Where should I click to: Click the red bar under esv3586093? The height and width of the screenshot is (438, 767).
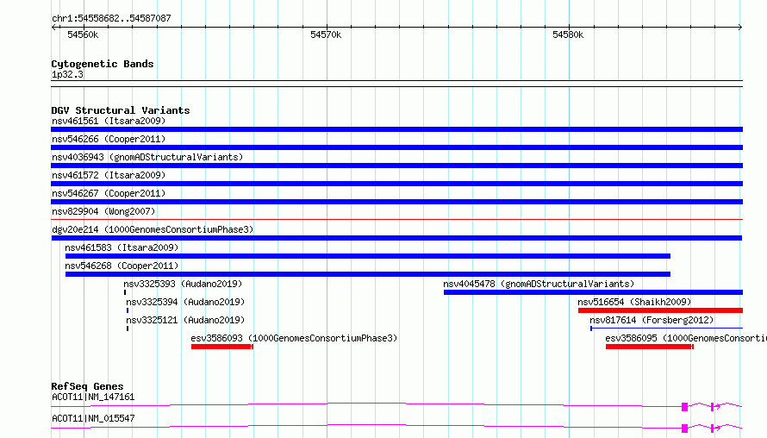point(222,347)
